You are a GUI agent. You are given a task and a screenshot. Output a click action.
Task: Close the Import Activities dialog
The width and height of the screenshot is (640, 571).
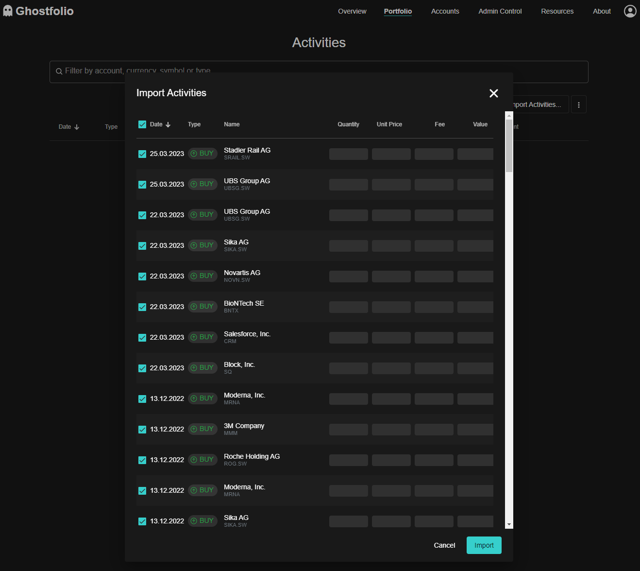coord(493,93)
